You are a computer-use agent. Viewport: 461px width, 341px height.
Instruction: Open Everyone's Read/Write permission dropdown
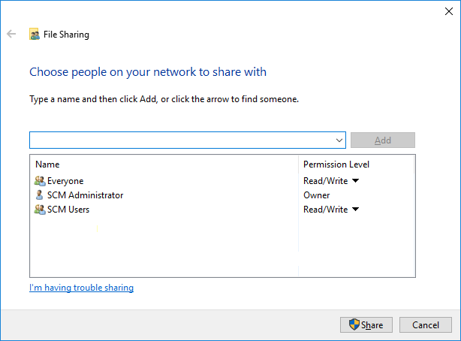(355, 181)
